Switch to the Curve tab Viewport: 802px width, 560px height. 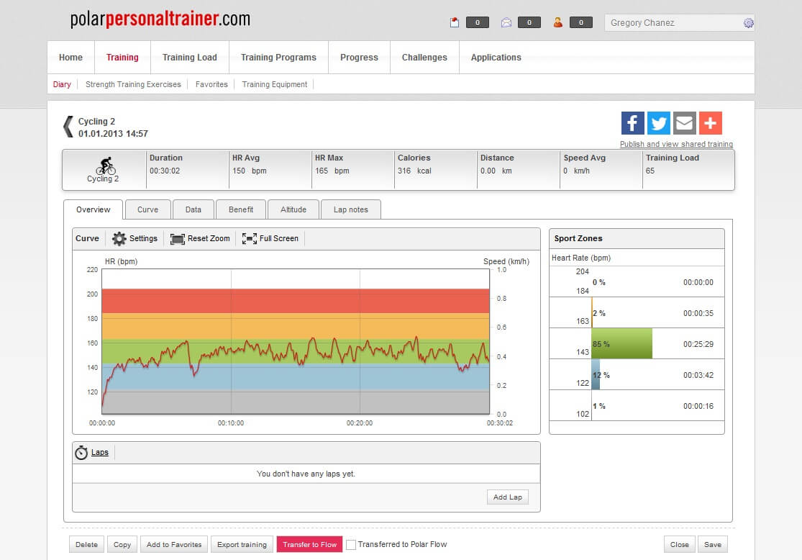pos(148,209)
